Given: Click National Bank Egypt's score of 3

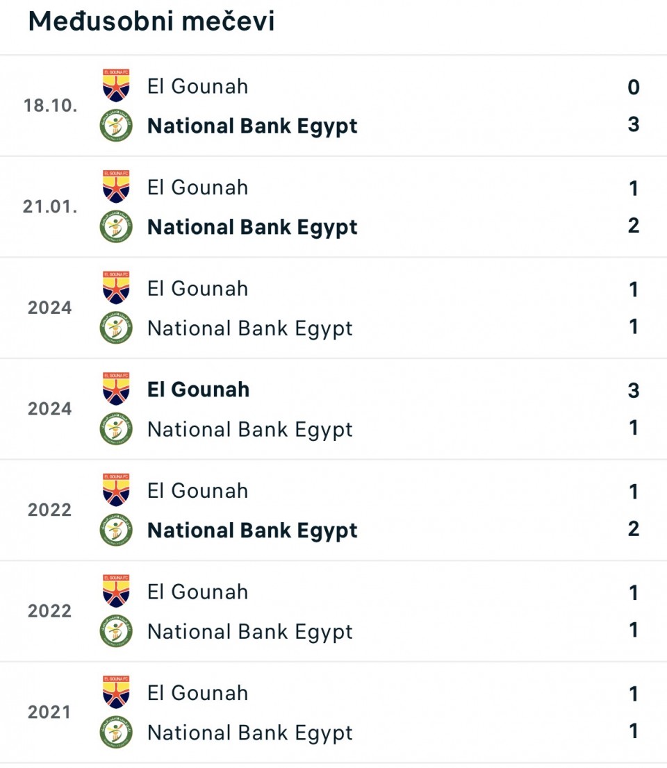Looking at the screenshot, I should click(x=633, y=125).
